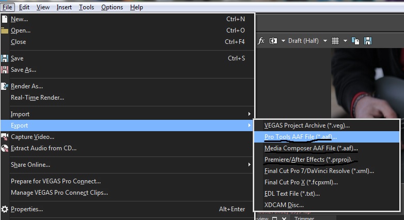Click the Render As icon

click(5, 86)
